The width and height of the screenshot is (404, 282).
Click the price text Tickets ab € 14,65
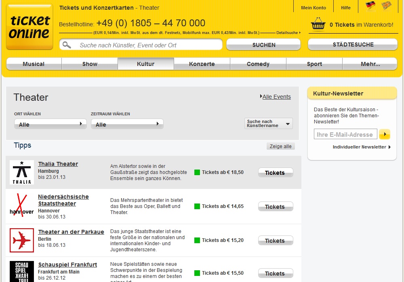click(223, 206)
